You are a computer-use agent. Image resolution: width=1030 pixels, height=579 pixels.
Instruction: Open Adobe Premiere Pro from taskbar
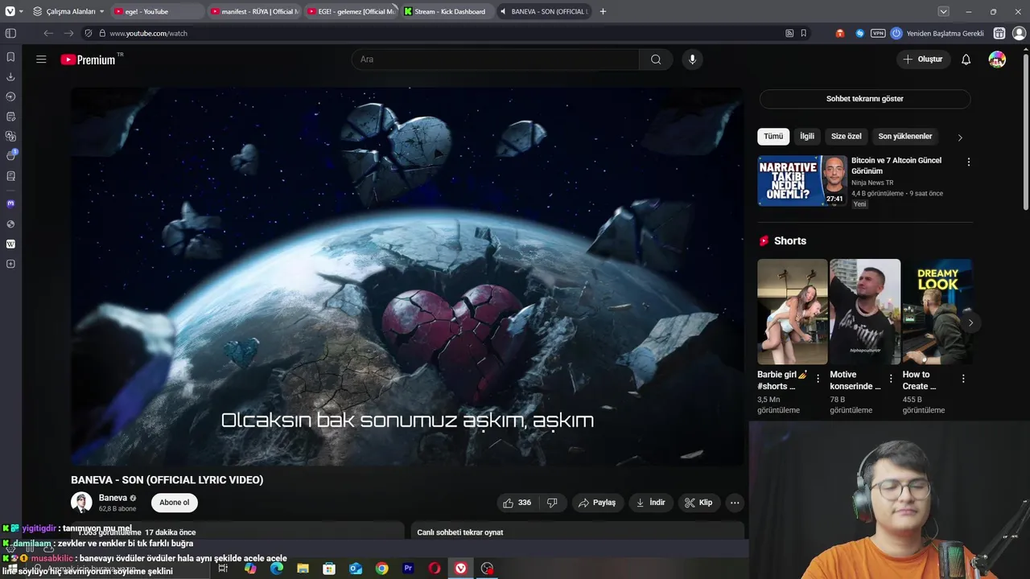408,569
